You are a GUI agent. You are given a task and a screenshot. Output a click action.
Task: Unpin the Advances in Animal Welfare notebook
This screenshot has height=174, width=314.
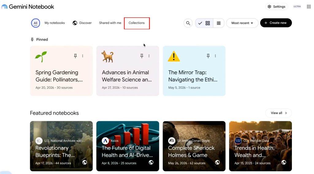point(142,56)
